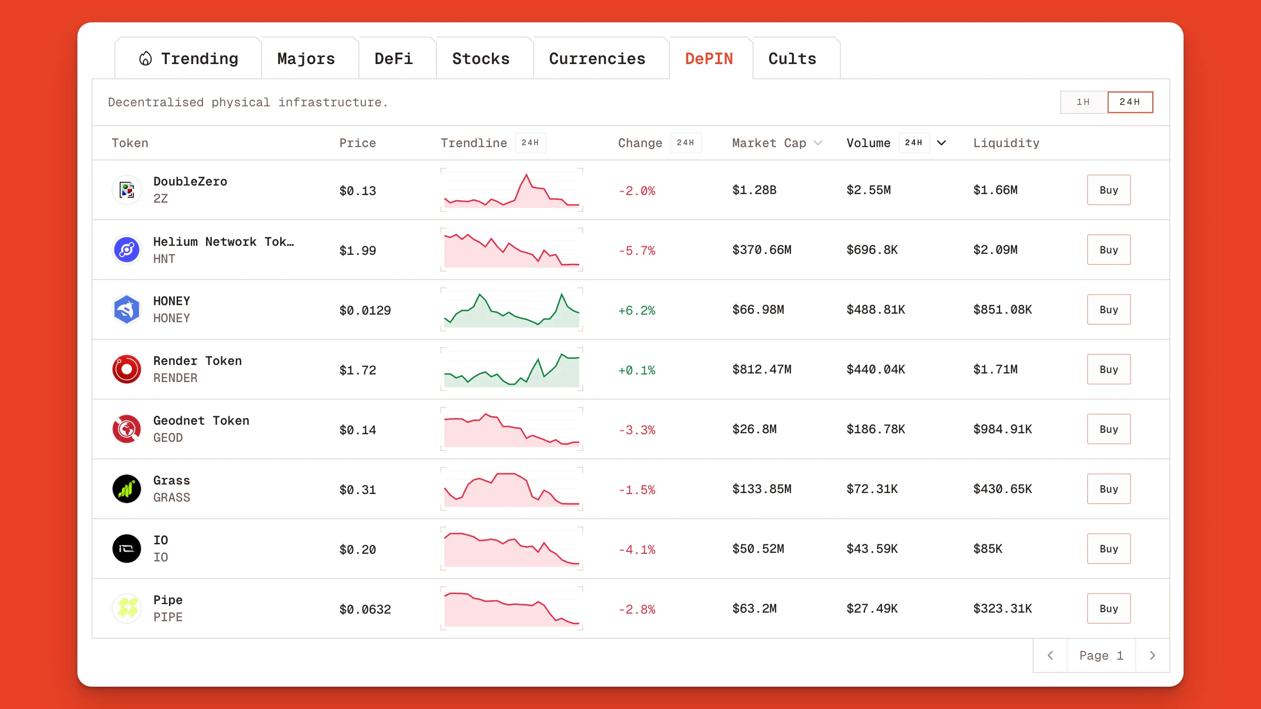1261x709 pixels.
Task: Click the HONEY green trendline chart
Action: coord(511,310)
